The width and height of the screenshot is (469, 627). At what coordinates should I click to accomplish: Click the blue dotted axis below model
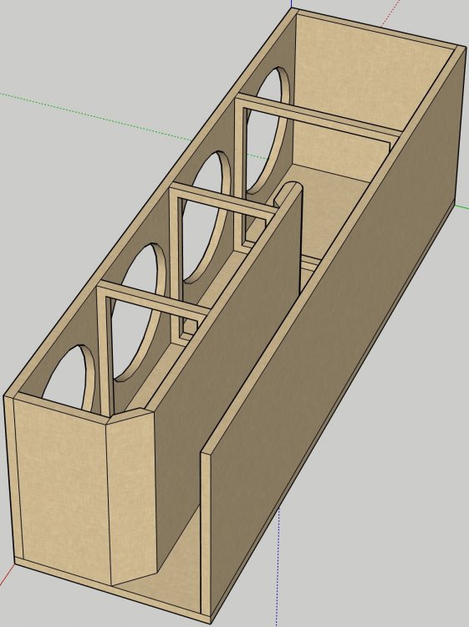tap(278, 568)
